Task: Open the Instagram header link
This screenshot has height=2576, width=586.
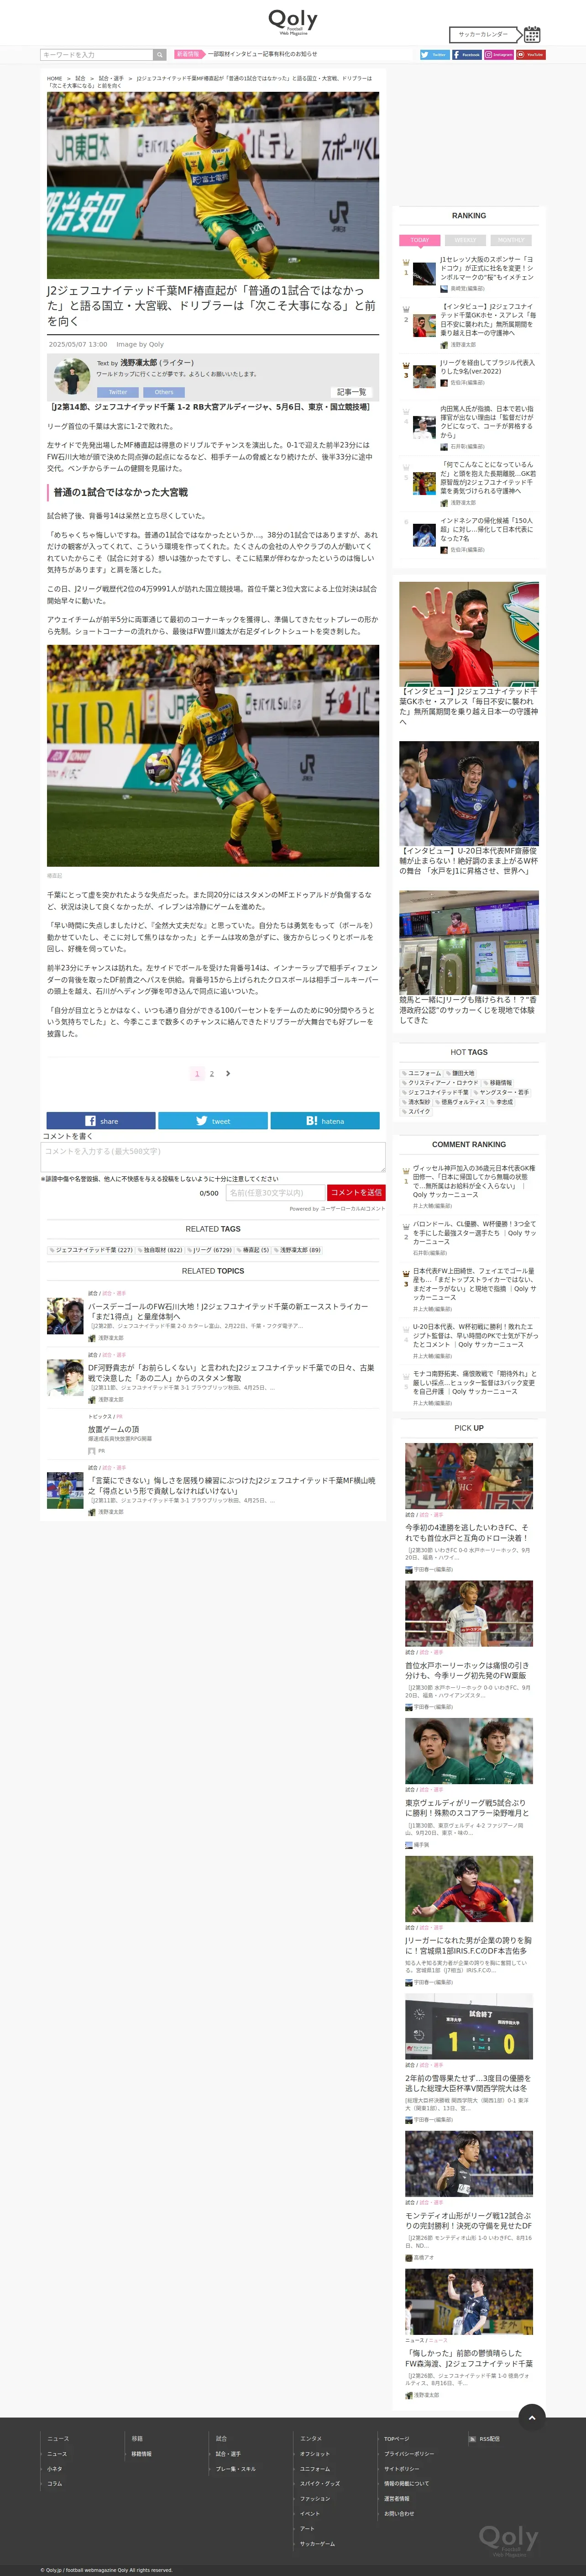Action: [x=499, y=55]
